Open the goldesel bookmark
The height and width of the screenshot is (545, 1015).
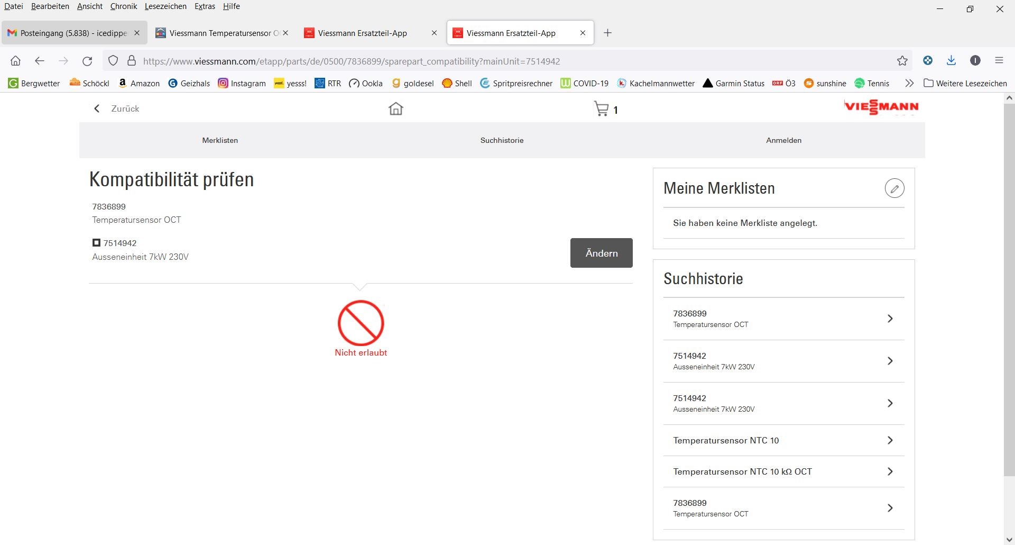(413, 83)
